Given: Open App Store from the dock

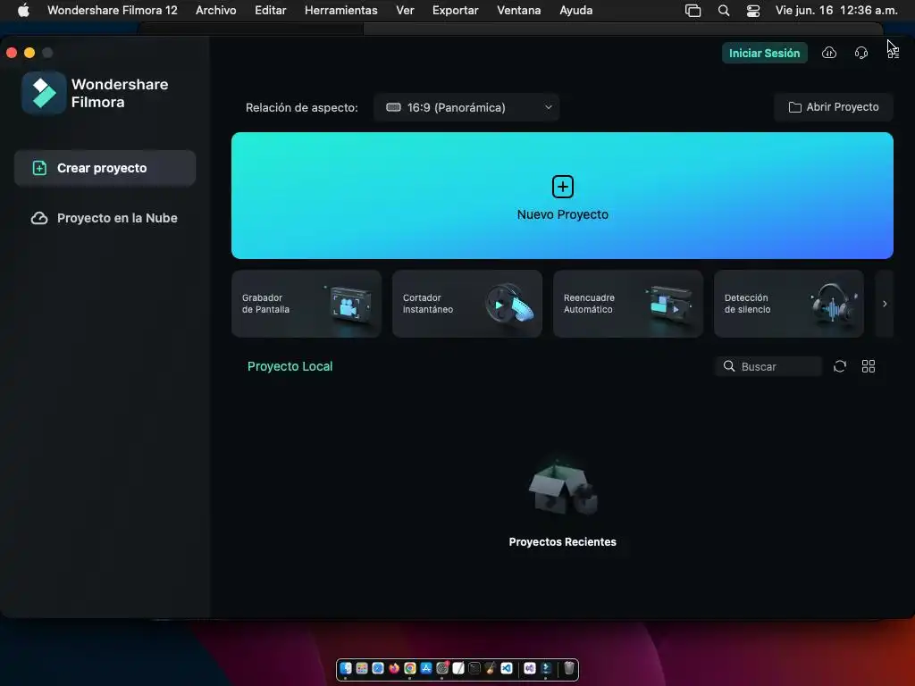Looking at the screenshot, I should click(426, 668).
